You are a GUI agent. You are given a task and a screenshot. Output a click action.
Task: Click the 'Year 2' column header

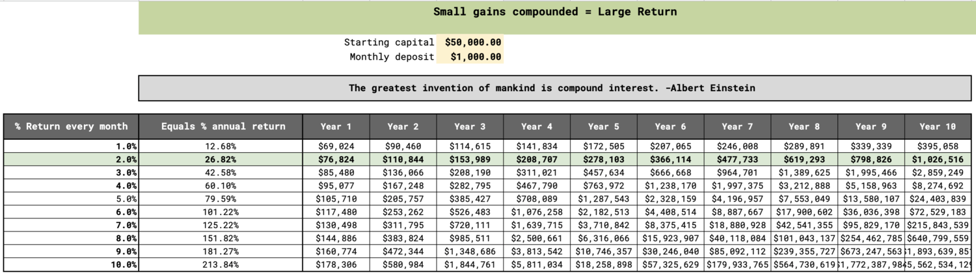(403, 126)
